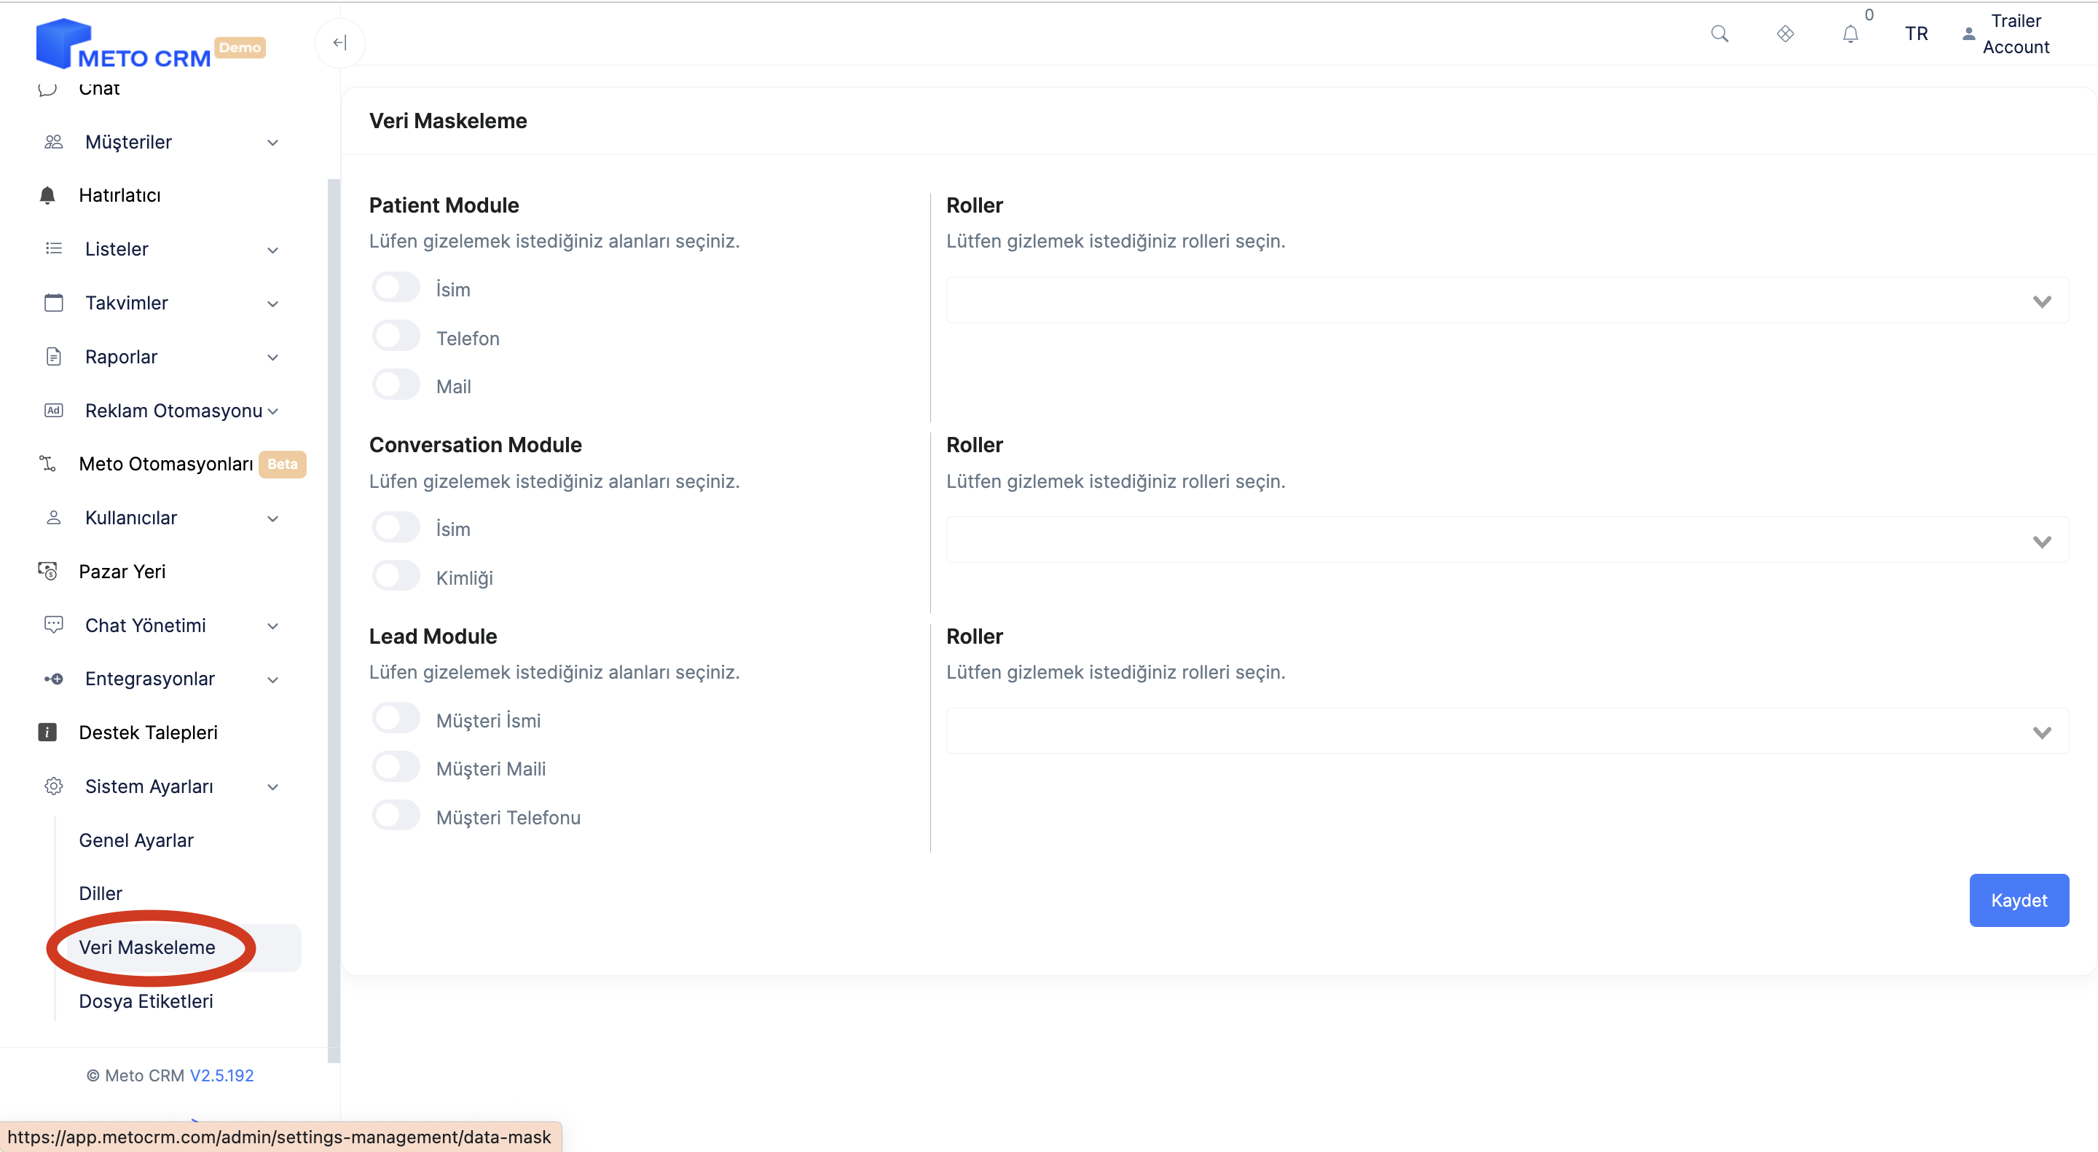Click the search magnifier icon in header
This screenshot has height=1152, width=2098.
[1719, 33]
